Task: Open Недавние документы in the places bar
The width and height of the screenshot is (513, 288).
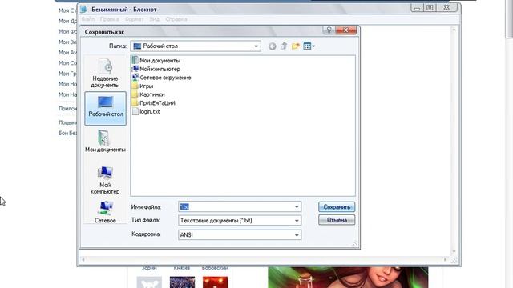Action: pyautogui.click(x=105, y=74)
